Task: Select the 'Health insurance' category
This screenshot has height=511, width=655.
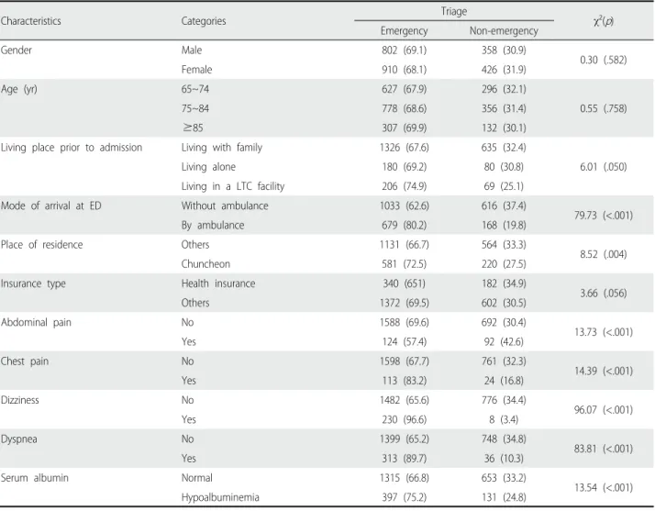Action: pyautogui.click(x=218, y=283)
